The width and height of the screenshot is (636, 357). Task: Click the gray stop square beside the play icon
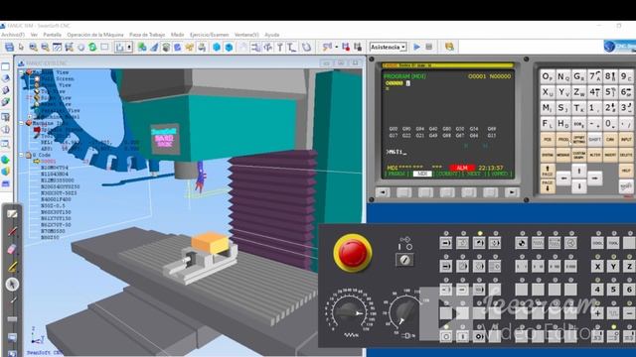pos(429,47)
